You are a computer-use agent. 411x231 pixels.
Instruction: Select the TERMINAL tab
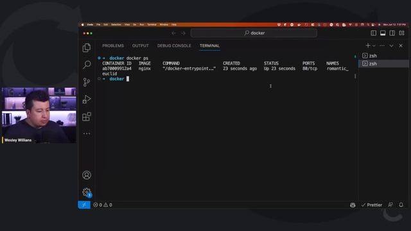coord(209,46)
